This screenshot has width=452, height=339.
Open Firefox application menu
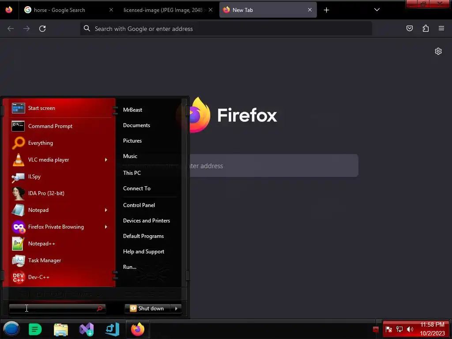[441, 28]
